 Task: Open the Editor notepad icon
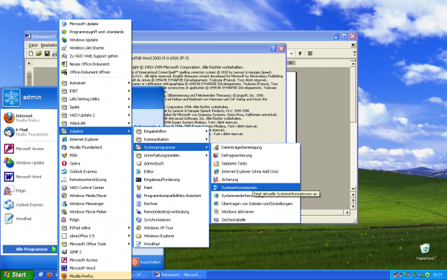coord(138,172)
